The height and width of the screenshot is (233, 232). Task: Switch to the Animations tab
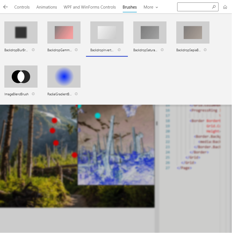point(47,7)
